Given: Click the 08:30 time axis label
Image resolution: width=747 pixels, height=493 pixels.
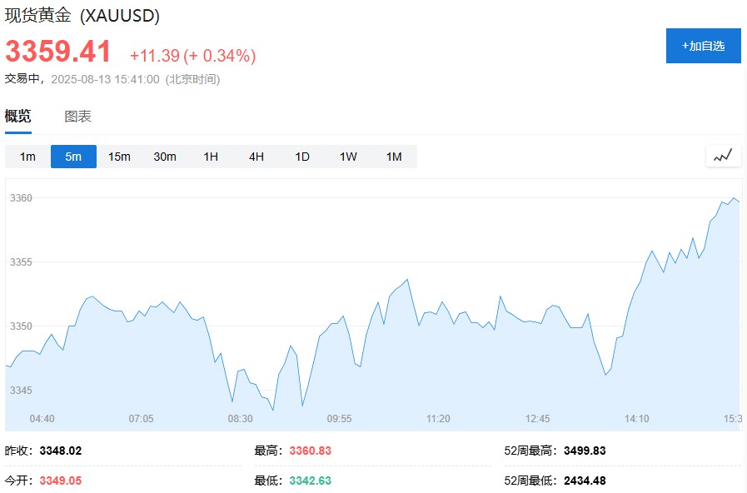Looking at the screenshot, I should (240, 419).
